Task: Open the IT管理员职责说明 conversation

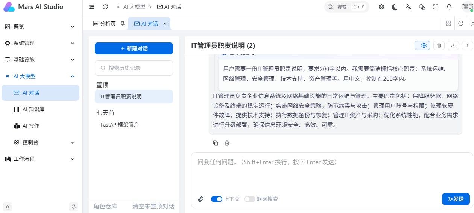Action: [x=134, y=97]
